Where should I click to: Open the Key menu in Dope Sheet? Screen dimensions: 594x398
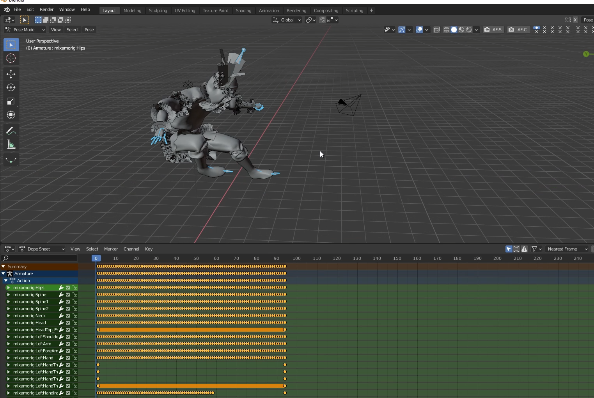coord(149,249)
